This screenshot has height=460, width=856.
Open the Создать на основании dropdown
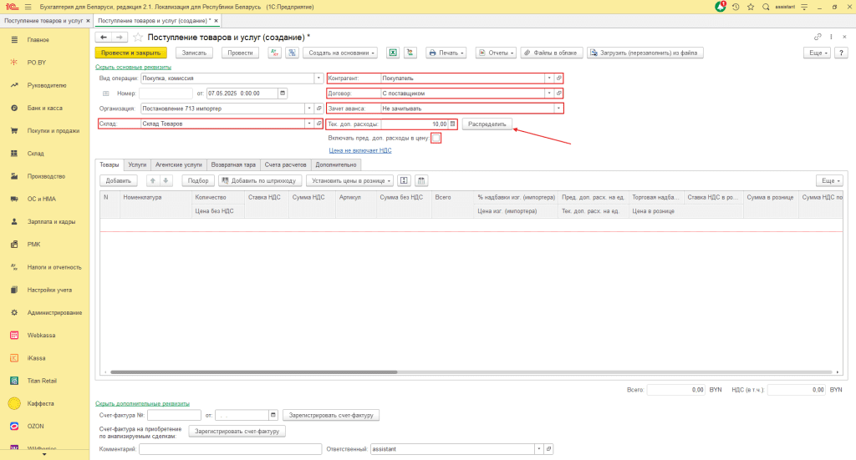coord(341,53)
